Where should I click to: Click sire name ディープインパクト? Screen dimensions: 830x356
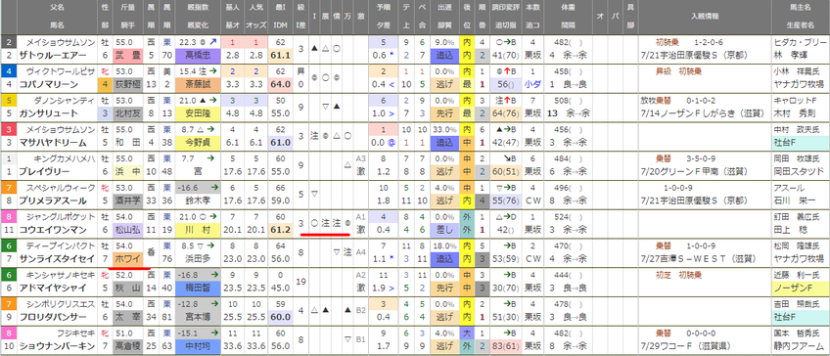click(x=62, y=245)
